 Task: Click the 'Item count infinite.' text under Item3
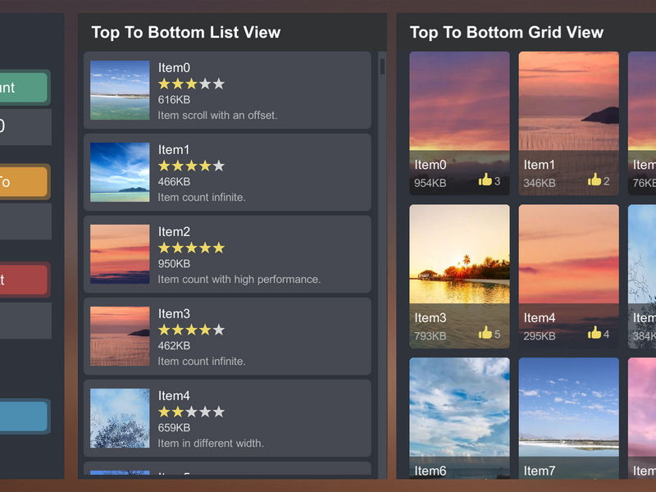[202, 361]
